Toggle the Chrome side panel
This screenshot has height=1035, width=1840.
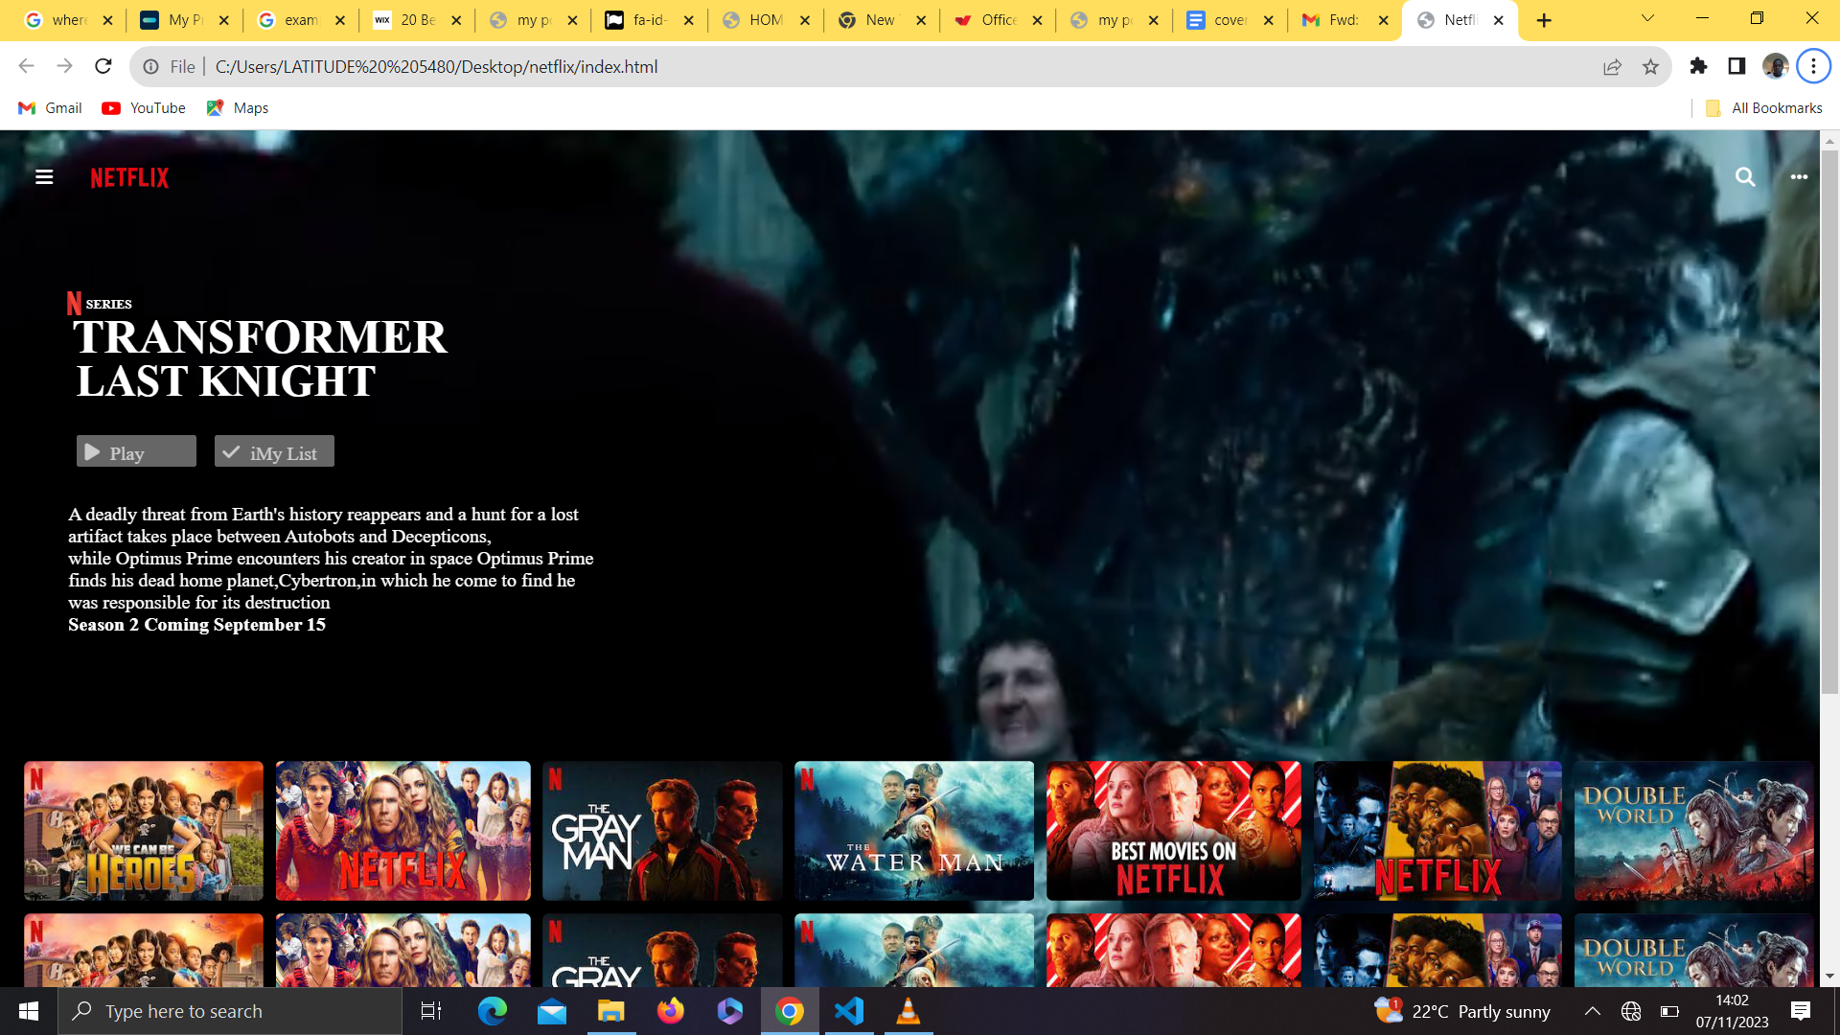click(1736, 66)
